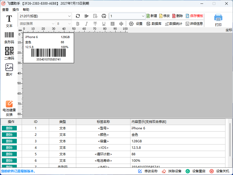Open the 帮助 menu
The height and width of the screenshot is (175, 233).
26,10
